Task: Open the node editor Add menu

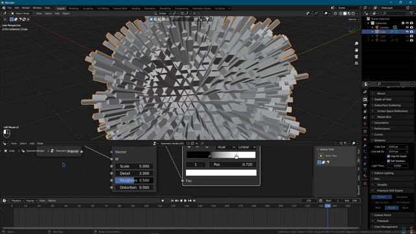Action: (32, 143)
